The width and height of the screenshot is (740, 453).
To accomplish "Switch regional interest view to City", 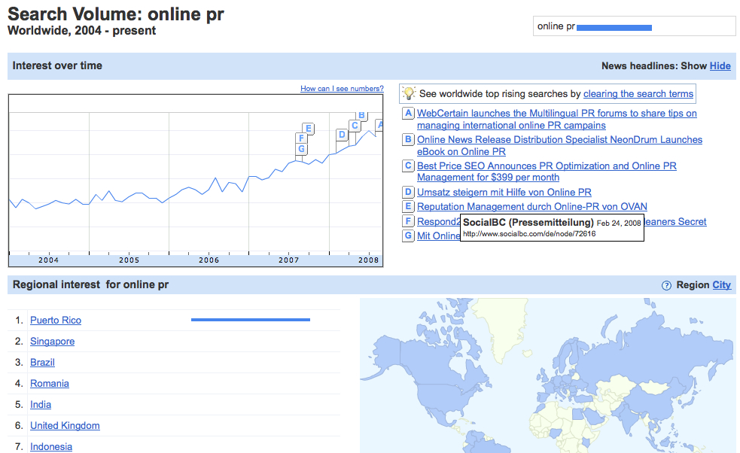I will (x=721, y=285).
